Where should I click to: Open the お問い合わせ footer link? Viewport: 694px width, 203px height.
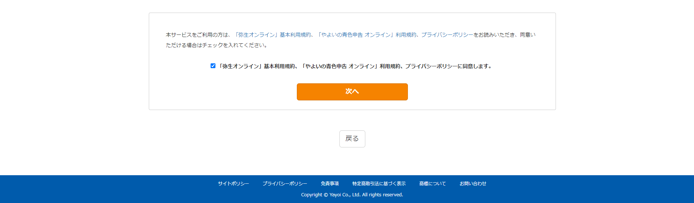pos(473,184)
